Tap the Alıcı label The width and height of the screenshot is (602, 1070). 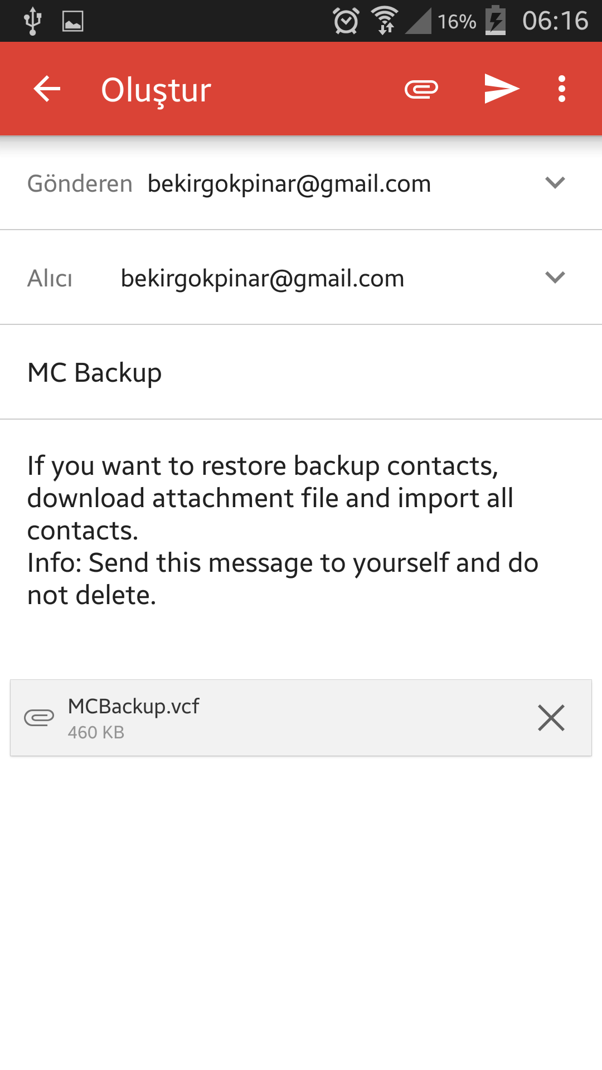click(x=50, y=278)
